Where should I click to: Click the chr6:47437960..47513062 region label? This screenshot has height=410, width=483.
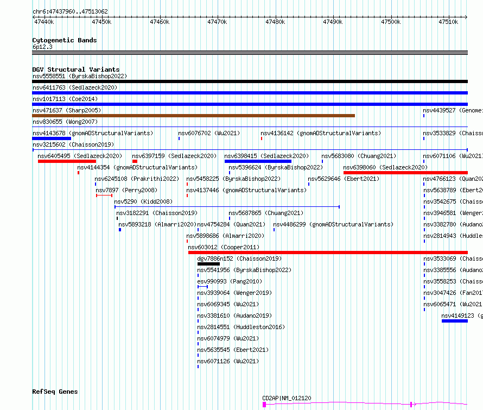point(70,12)
